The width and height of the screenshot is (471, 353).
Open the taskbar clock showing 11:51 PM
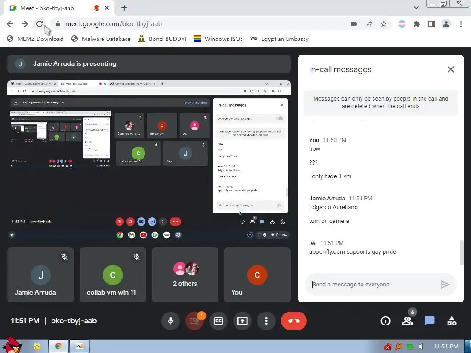[446, 347]
